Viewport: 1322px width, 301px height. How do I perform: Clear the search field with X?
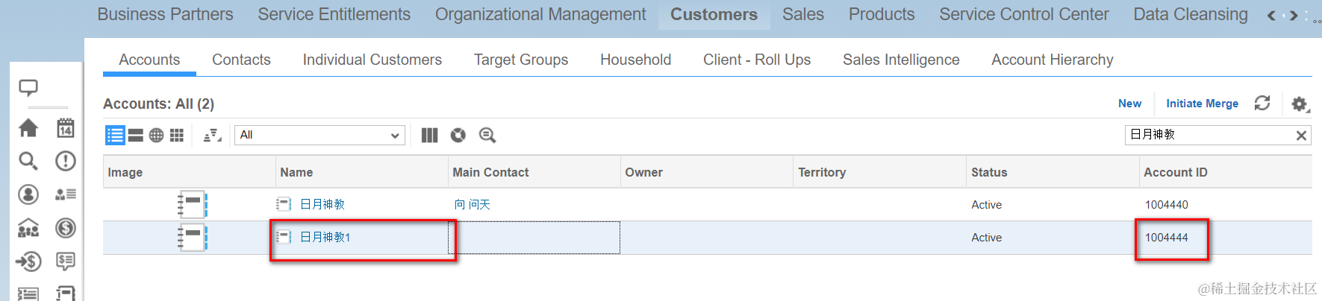coord(1301,135)
